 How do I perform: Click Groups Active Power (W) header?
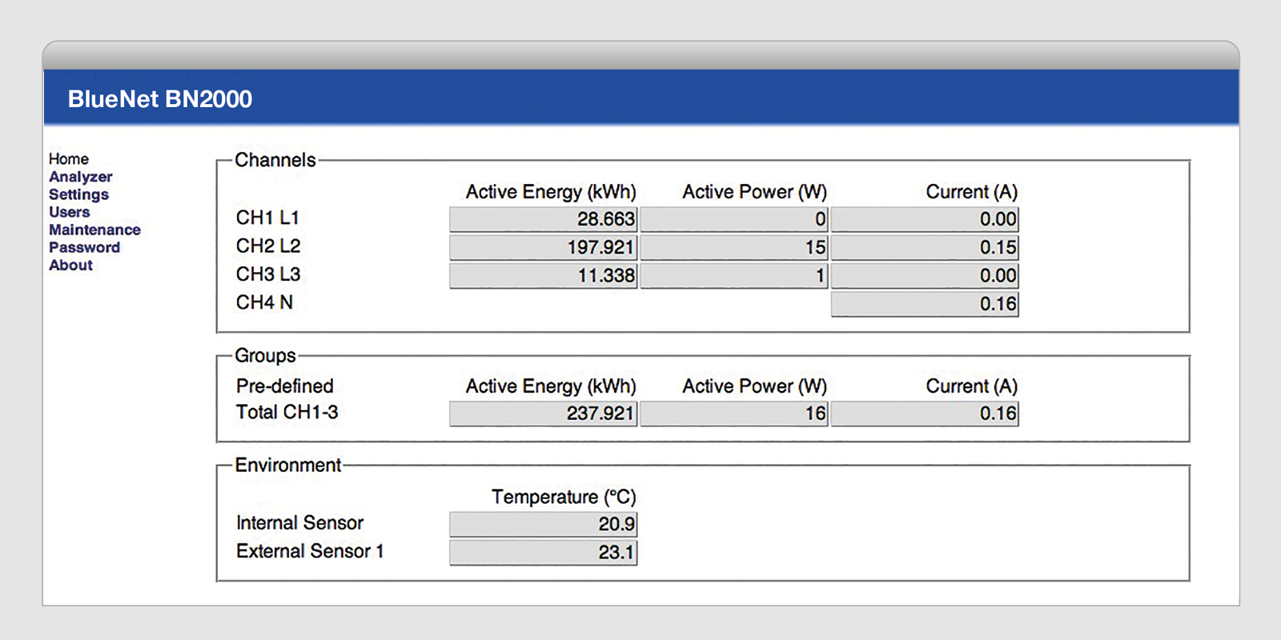(x=754, y=386)
